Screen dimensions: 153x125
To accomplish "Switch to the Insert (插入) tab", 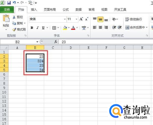I will coord(34,10).
